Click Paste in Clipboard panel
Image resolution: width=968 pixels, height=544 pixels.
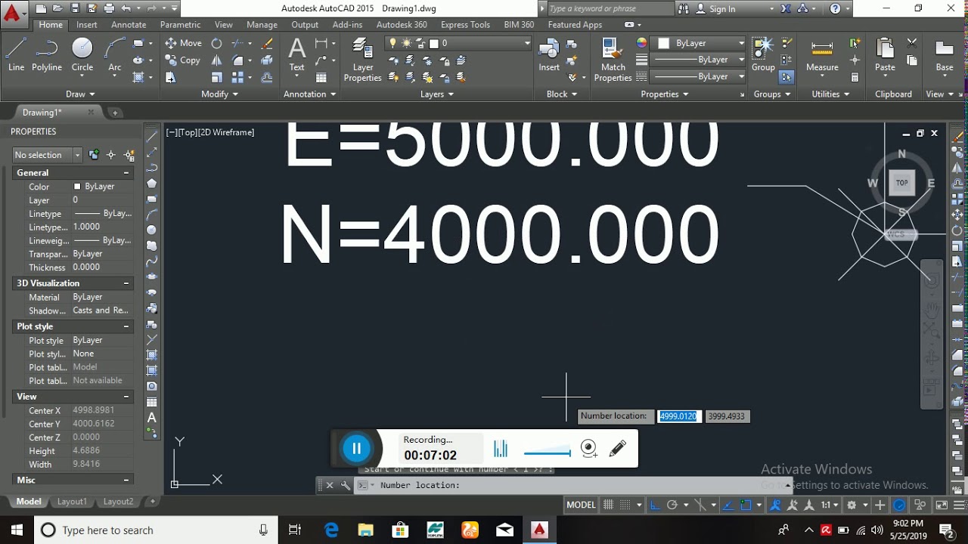(885, 54)
